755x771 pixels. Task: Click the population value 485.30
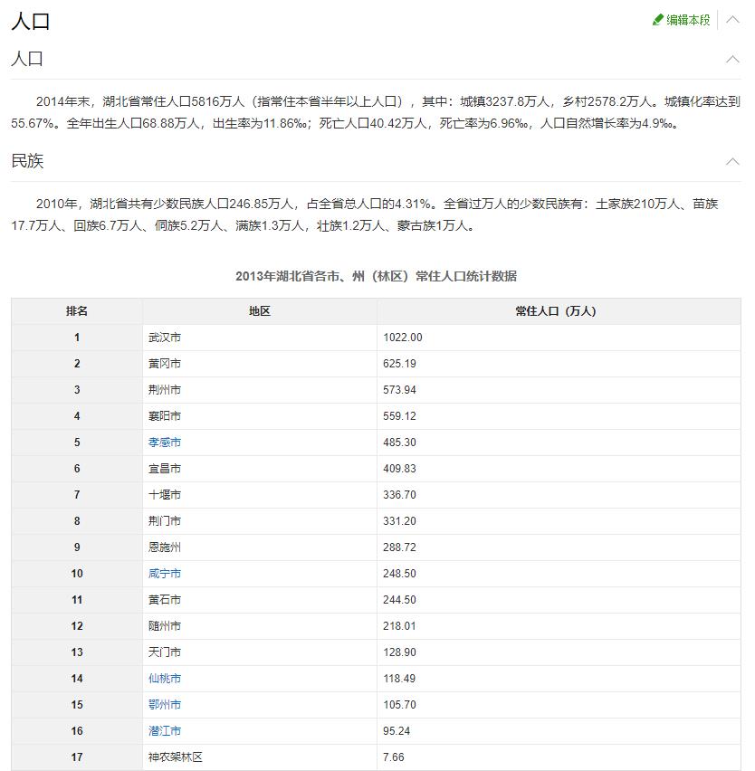click(x=399, y=442)
